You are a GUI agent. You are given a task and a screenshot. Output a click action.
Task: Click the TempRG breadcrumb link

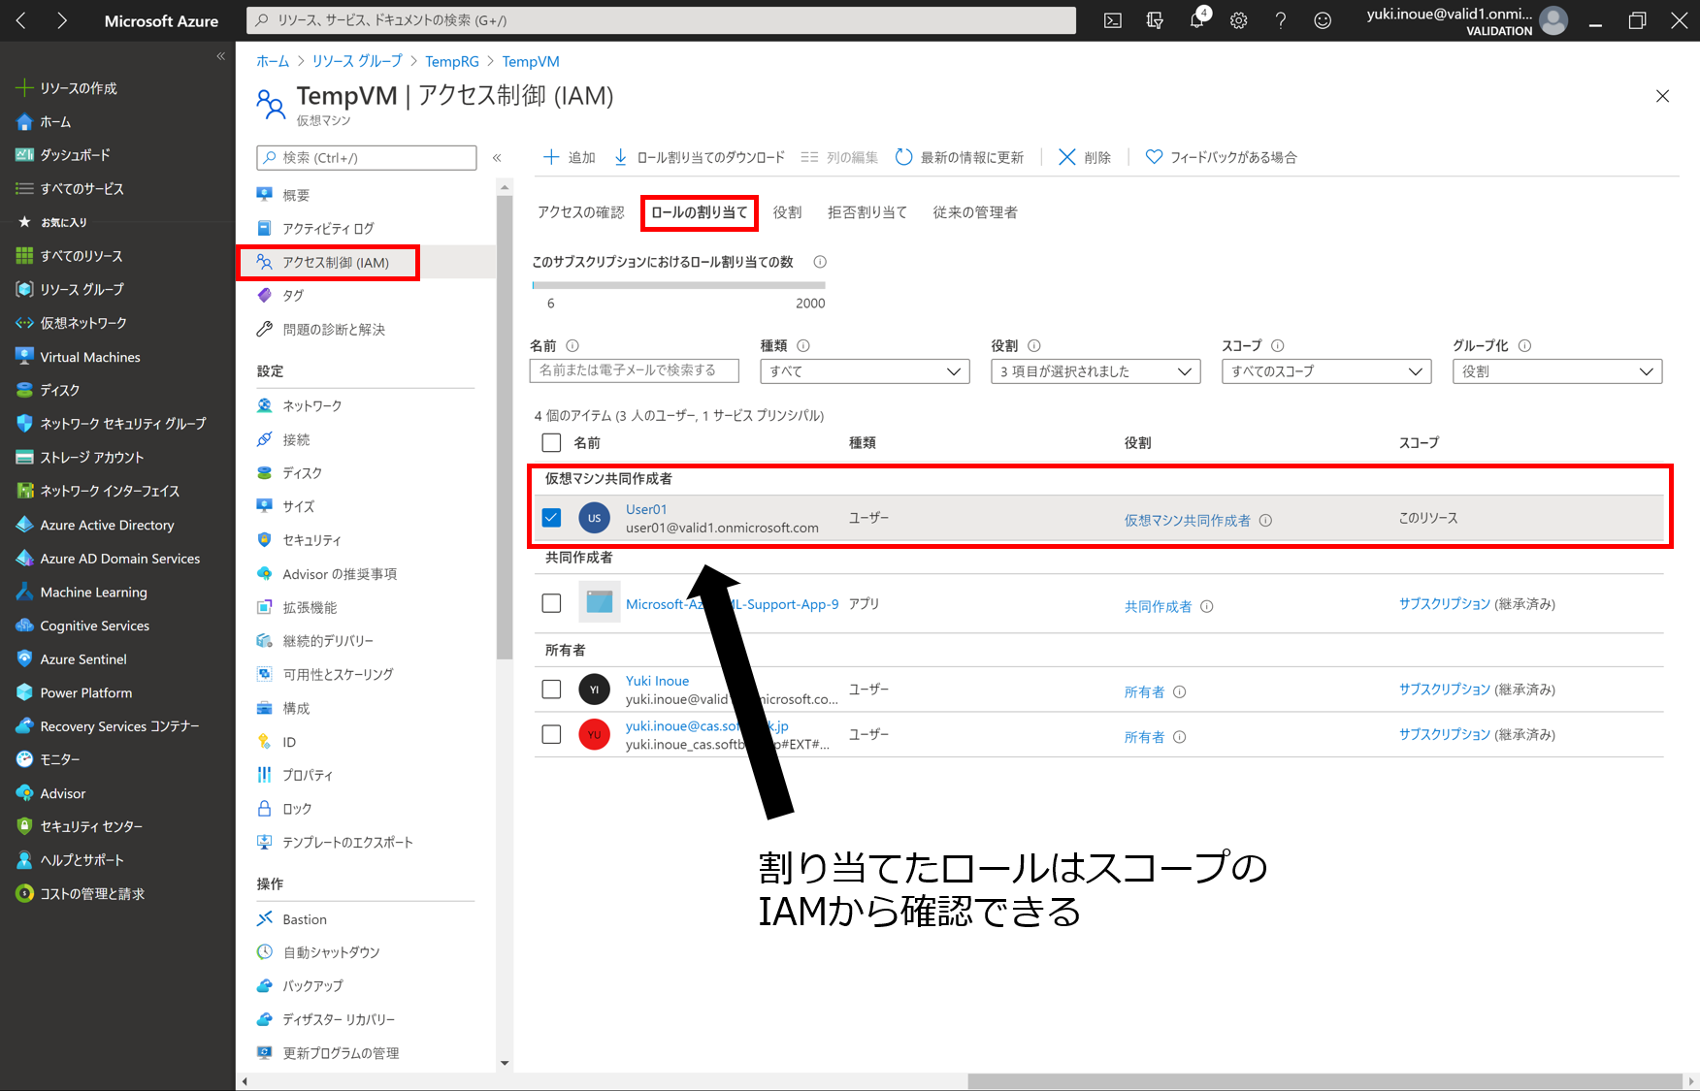(452, 61)
